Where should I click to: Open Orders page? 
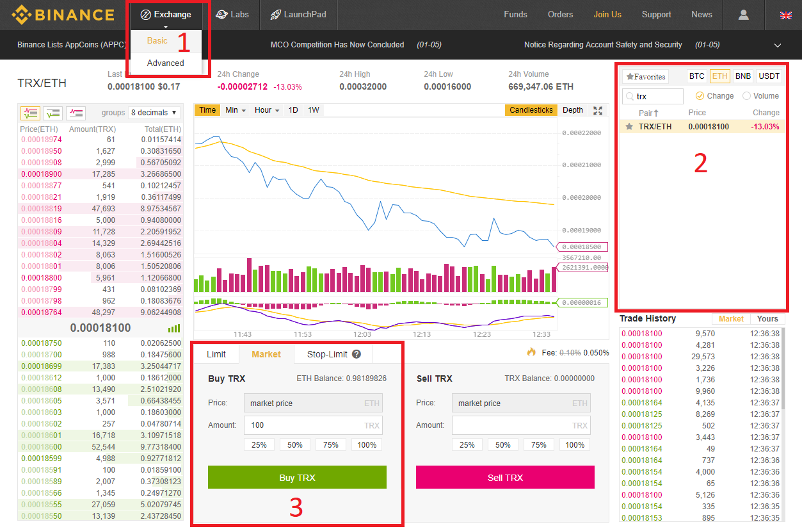560,14
